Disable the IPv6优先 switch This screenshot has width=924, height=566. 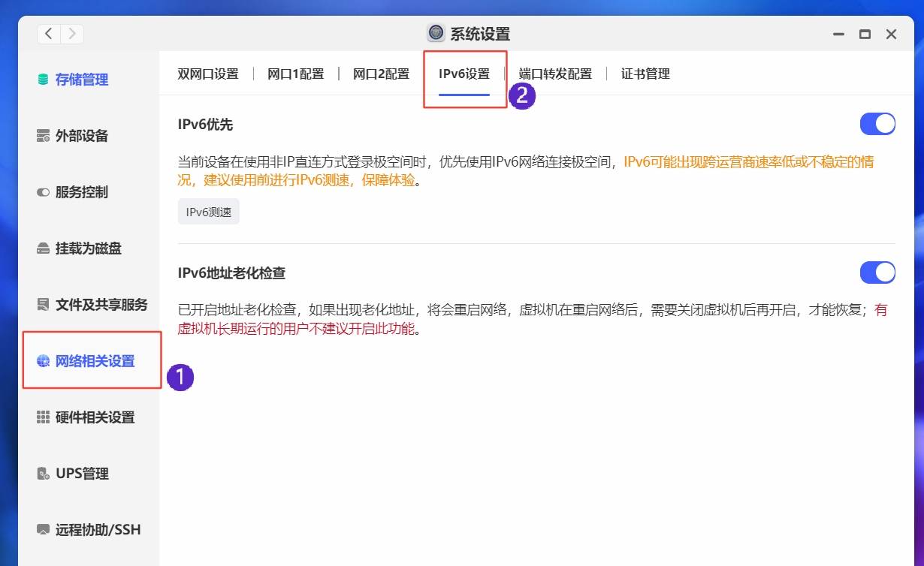[x=877, y=123]
